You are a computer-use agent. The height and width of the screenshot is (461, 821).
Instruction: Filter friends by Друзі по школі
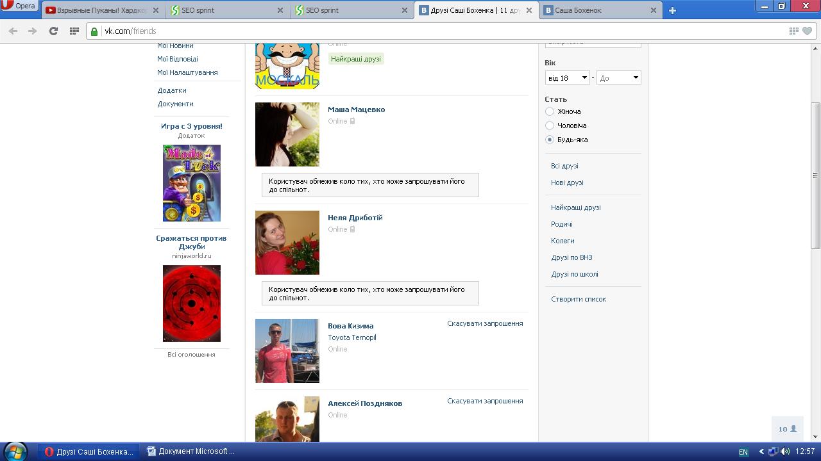[x=575, y=274]
